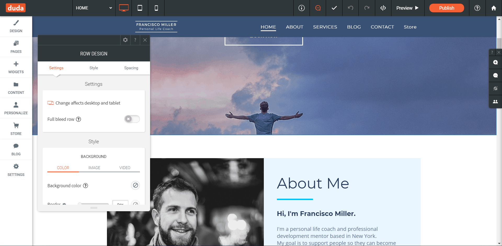Screen dimensions: 502x246
Task: Switch to the Spacing tab
Action: point(131,68)
